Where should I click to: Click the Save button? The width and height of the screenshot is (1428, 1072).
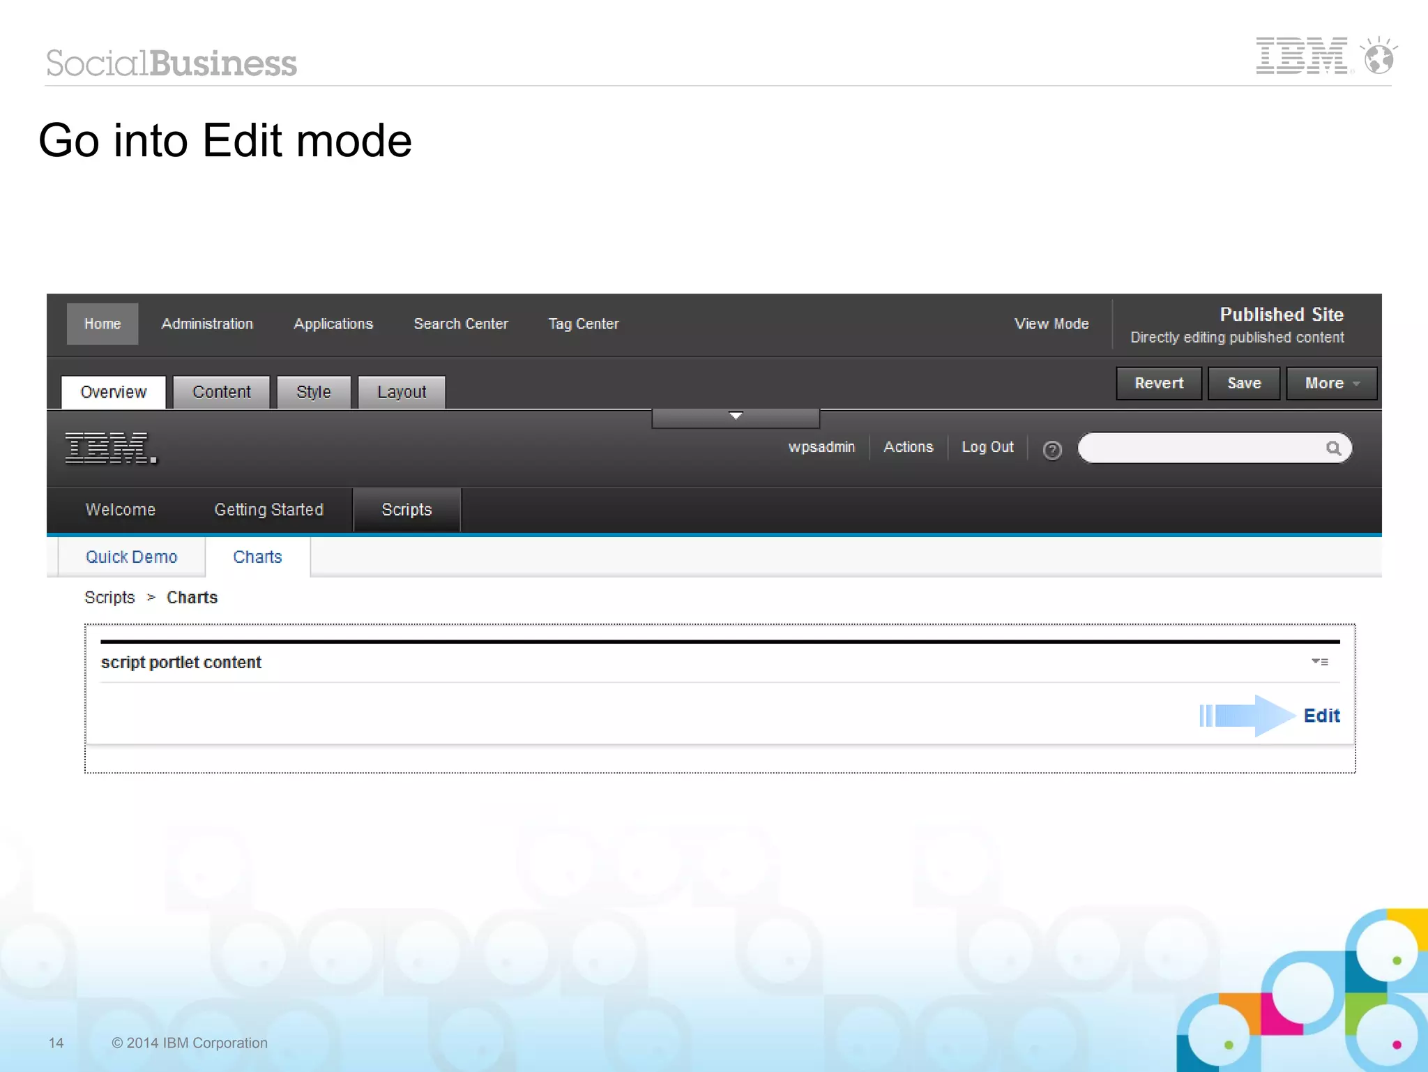point(1244,383)
